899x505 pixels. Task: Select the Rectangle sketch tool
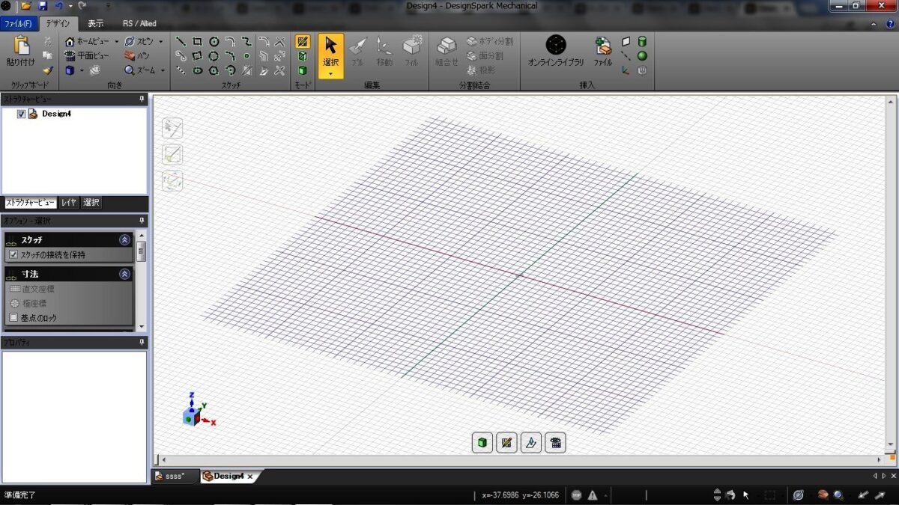(x=197, y=42)
